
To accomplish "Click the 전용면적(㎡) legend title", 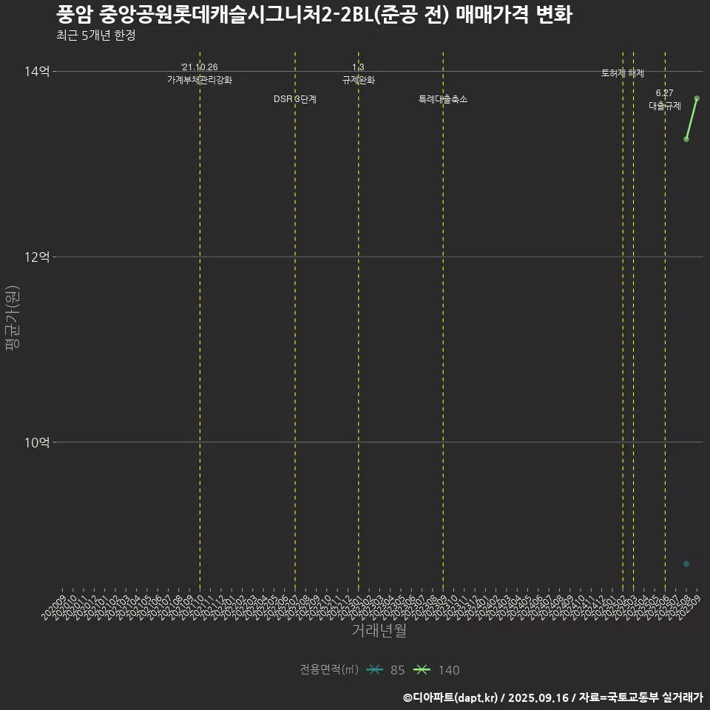I will [329, 669].
